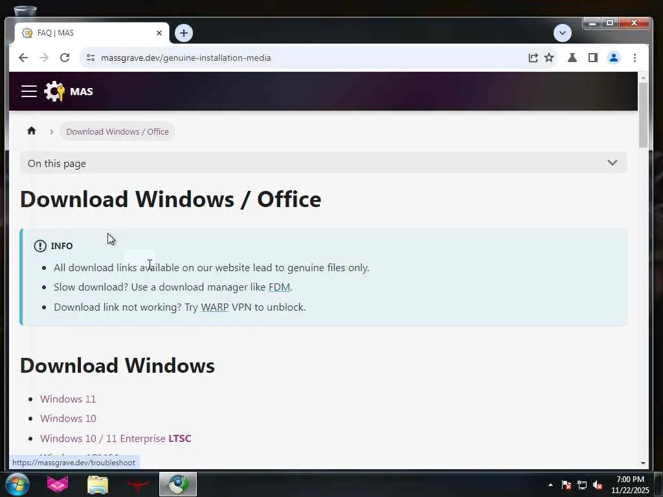Screen dimensions: 663x497
Task: Click the browser forward arrow
Action: (x=44, y=58)
